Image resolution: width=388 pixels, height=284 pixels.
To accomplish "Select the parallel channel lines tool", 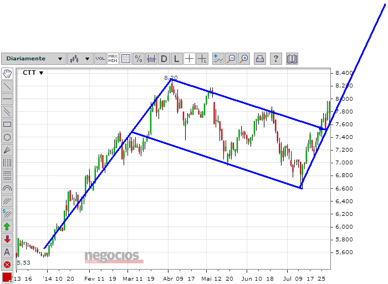I will [7, 112].
